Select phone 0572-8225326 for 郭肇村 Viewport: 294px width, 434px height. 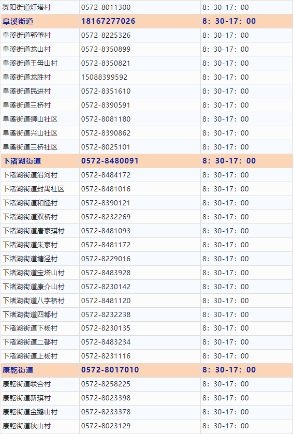click(x=106, y=35)
